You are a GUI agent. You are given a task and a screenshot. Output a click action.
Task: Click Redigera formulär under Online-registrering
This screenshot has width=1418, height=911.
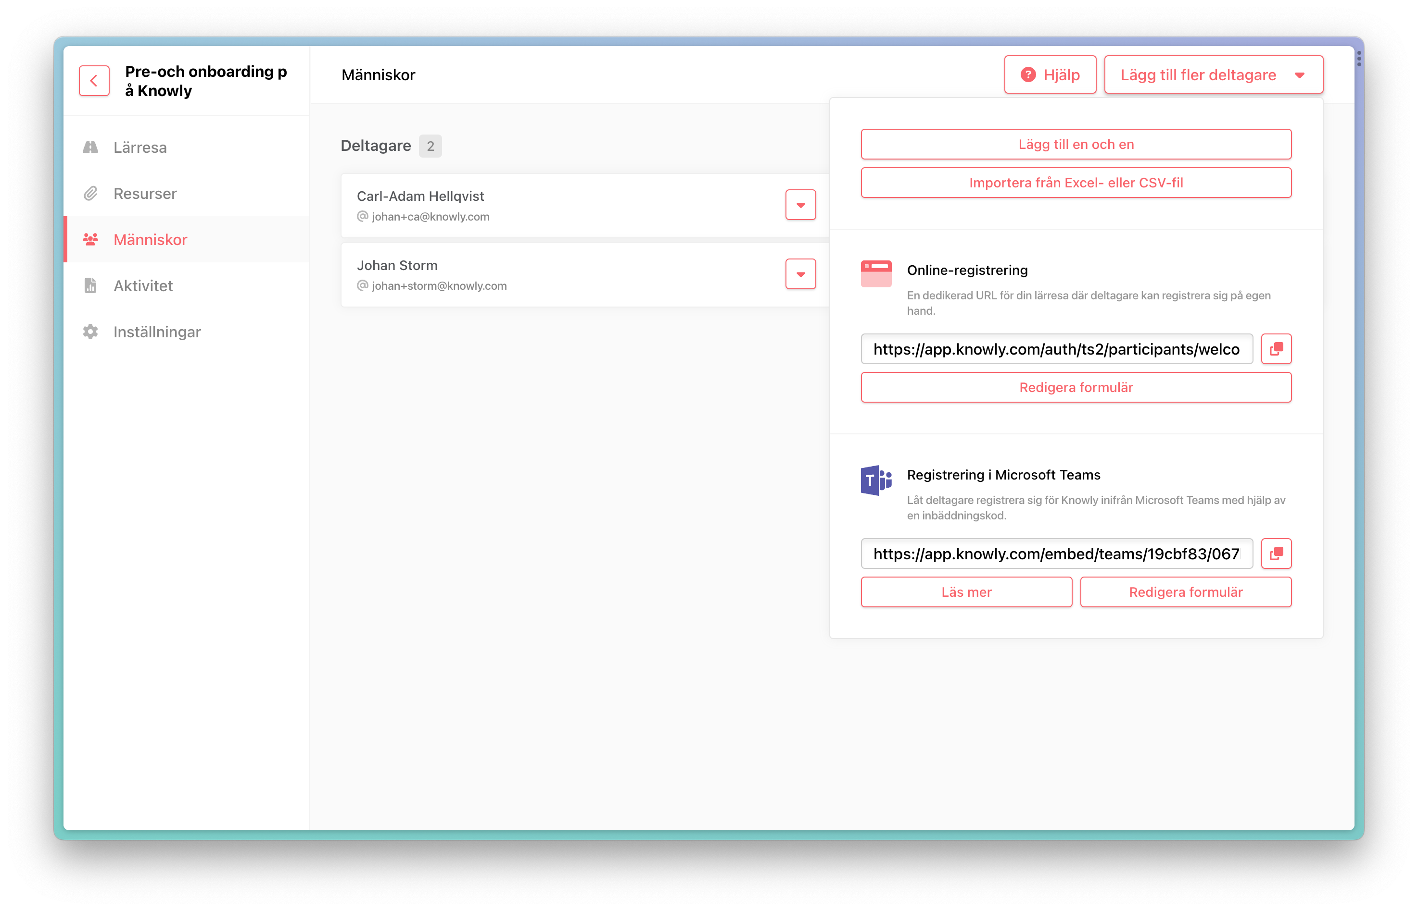click(1076, 387)
